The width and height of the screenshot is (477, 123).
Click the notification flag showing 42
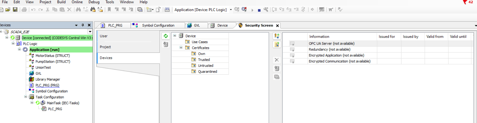pyautogui.click(x=468, y=2)
